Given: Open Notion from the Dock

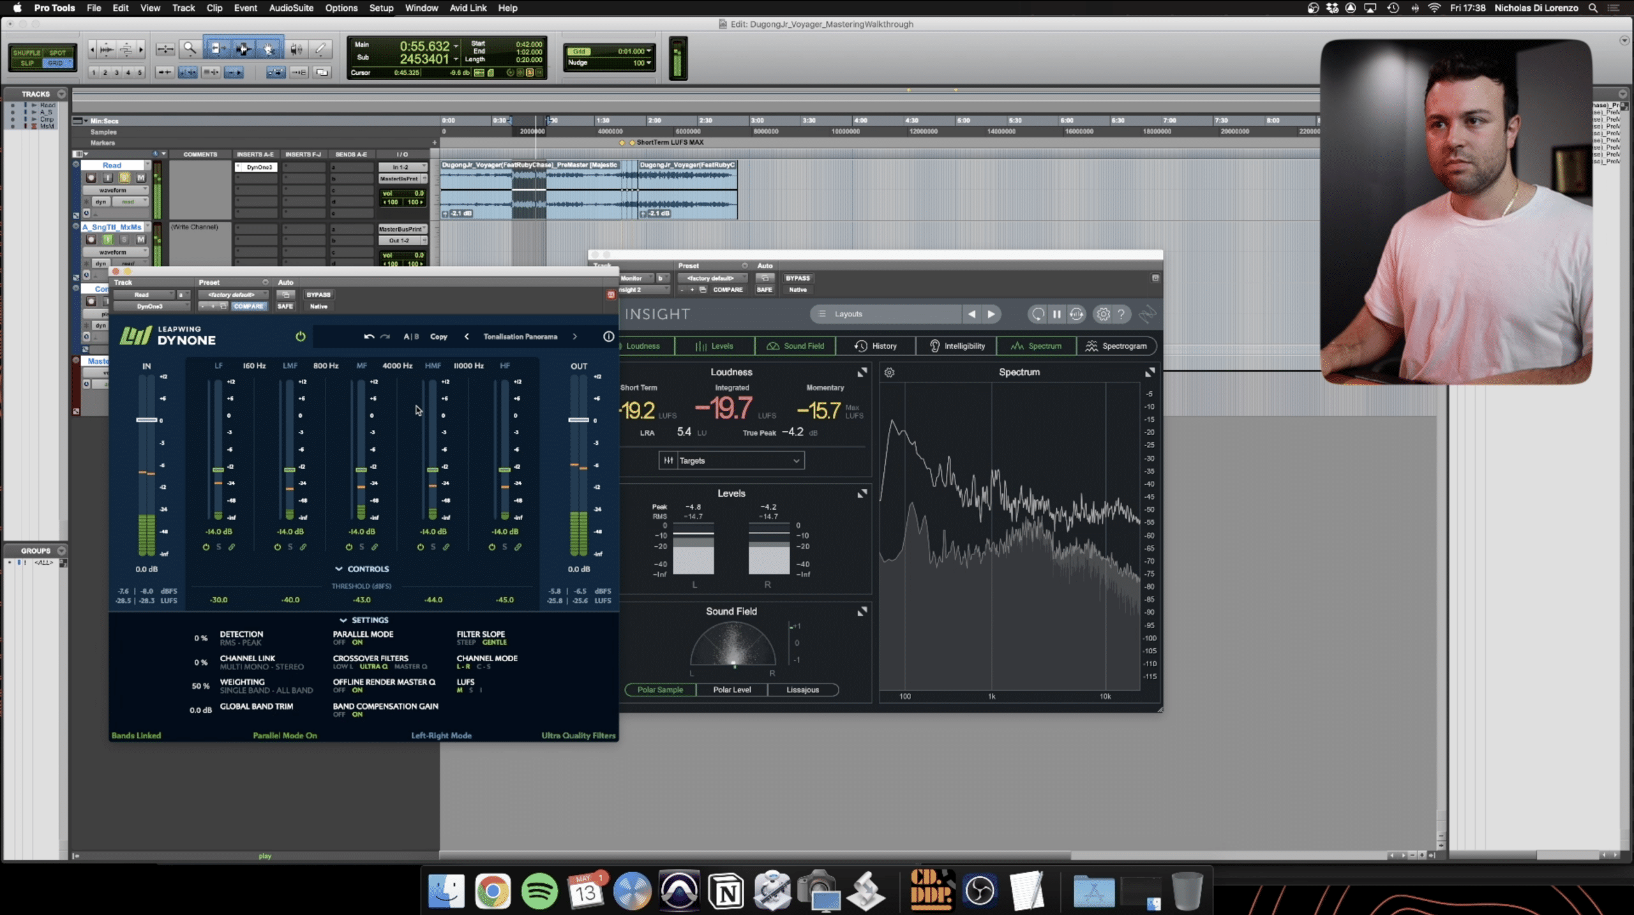Looking at the screenshot, I should point(726,891).
